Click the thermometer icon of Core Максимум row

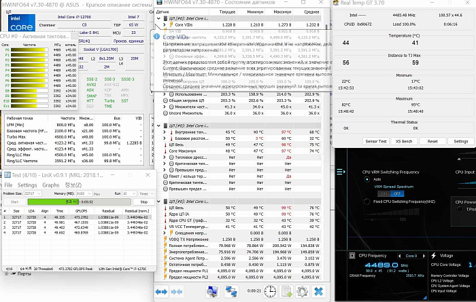[x=165, y=151]
